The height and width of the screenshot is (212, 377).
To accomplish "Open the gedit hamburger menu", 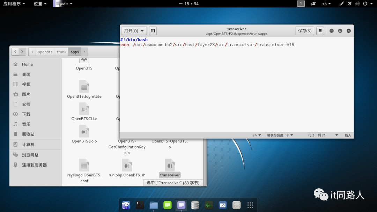I will click(320, 31).
